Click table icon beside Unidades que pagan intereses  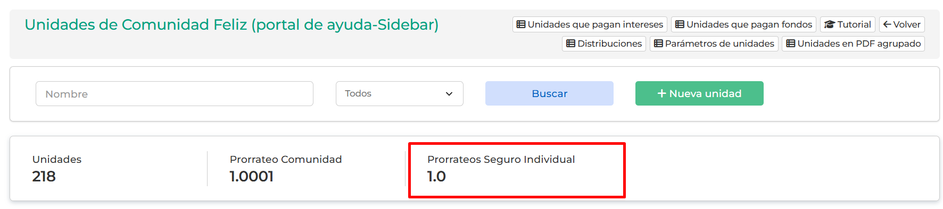[x=521, y=24]
